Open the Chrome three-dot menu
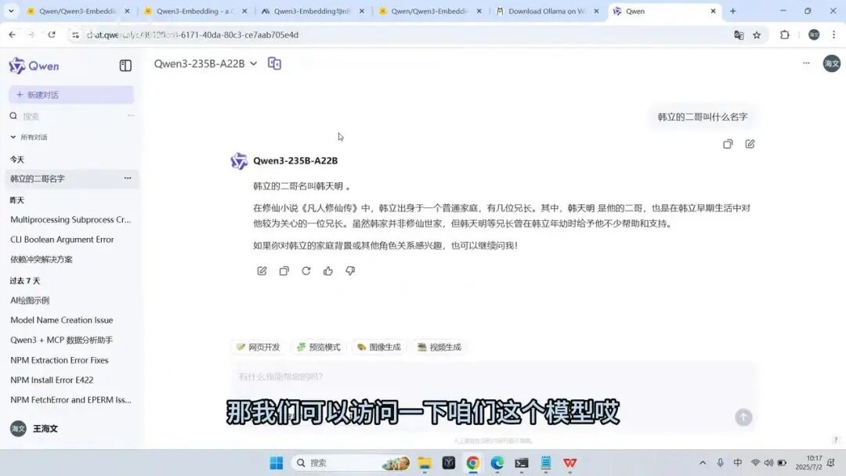 pos(833,34)
